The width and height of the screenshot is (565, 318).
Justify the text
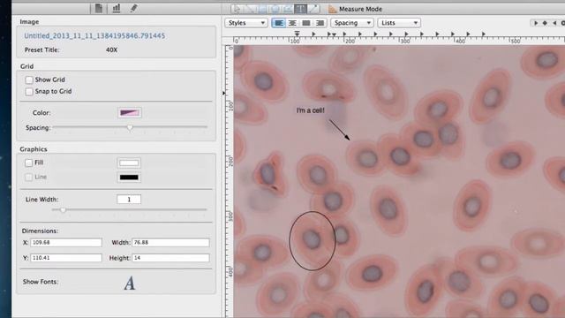point(306,23)
